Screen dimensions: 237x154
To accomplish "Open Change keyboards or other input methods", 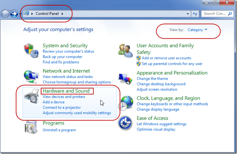I will pyautogui.click(x=172, y=104).
